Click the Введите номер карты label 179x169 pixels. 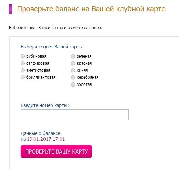point(45,105)
